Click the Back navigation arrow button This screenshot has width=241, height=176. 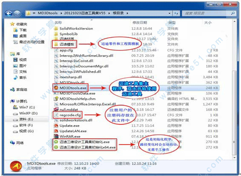[x=9, y=14]
